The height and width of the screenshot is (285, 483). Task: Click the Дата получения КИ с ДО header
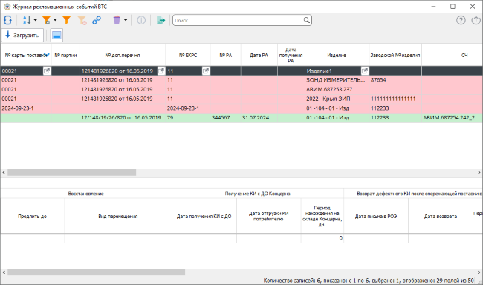[x=204, y=217]
